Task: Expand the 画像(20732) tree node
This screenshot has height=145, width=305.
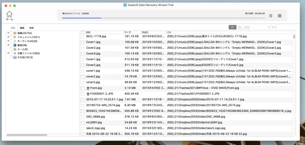Action: pyautogui.click(x=8, y=33)
